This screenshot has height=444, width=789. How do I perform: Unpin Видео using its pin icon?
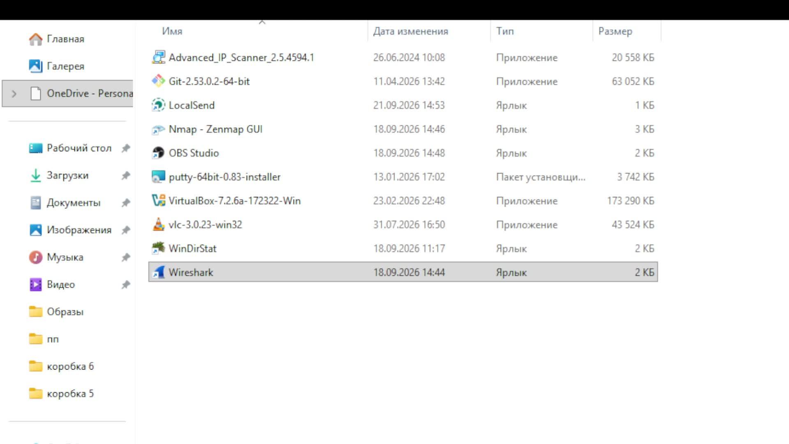coord(126,284)
